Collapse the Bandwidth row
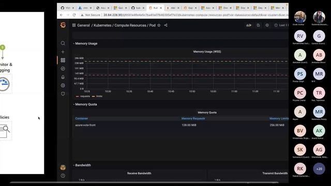The width and height of the screenshot is (331, 186). pos(82,165)
